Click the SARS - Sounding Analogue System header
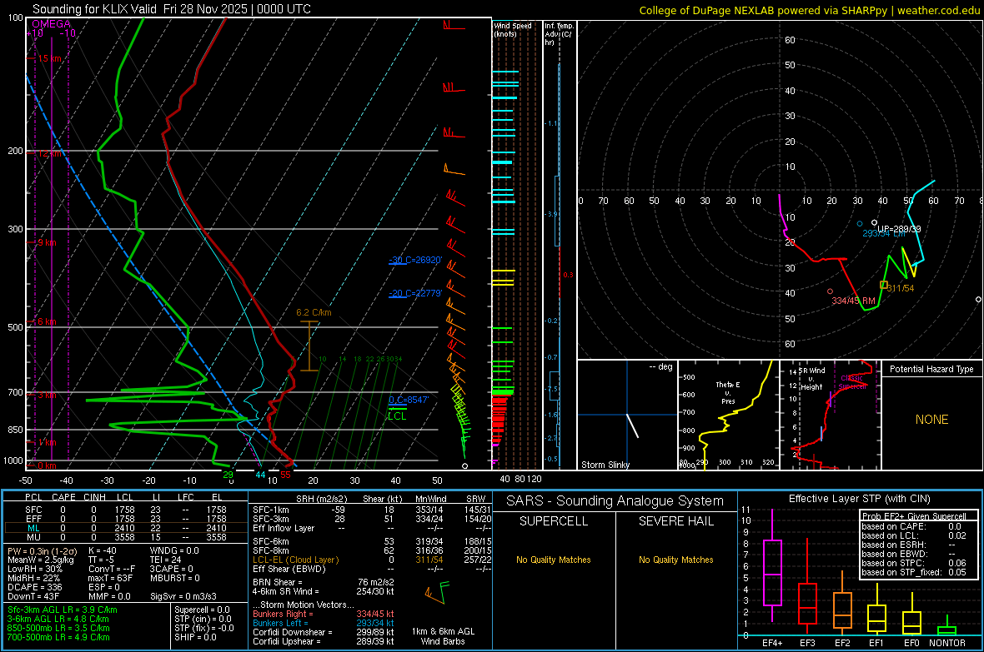Image resolution: width=984 pixels, height=652 pixels. click(x=615, y=501)
